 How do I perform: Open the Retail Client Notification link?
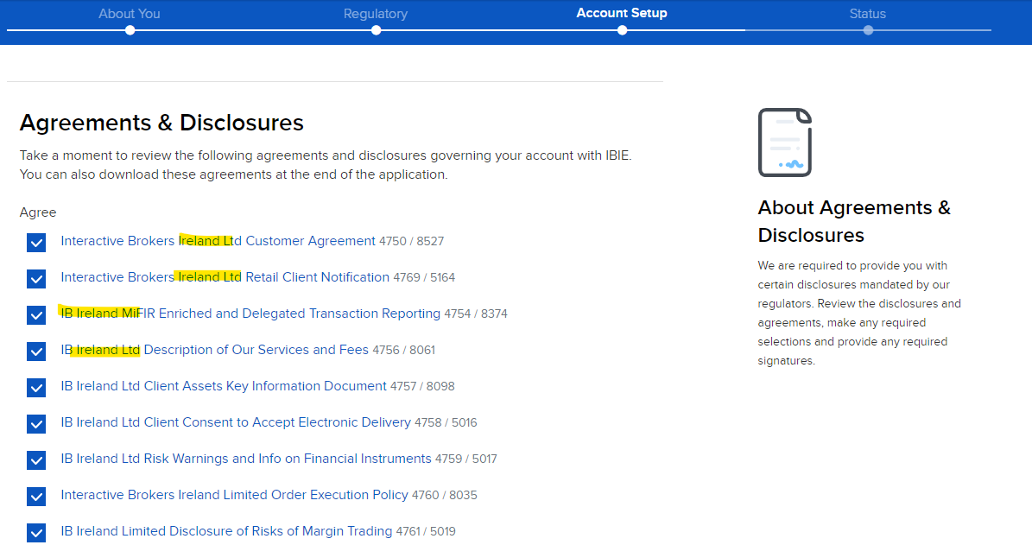tap(225, 277)
